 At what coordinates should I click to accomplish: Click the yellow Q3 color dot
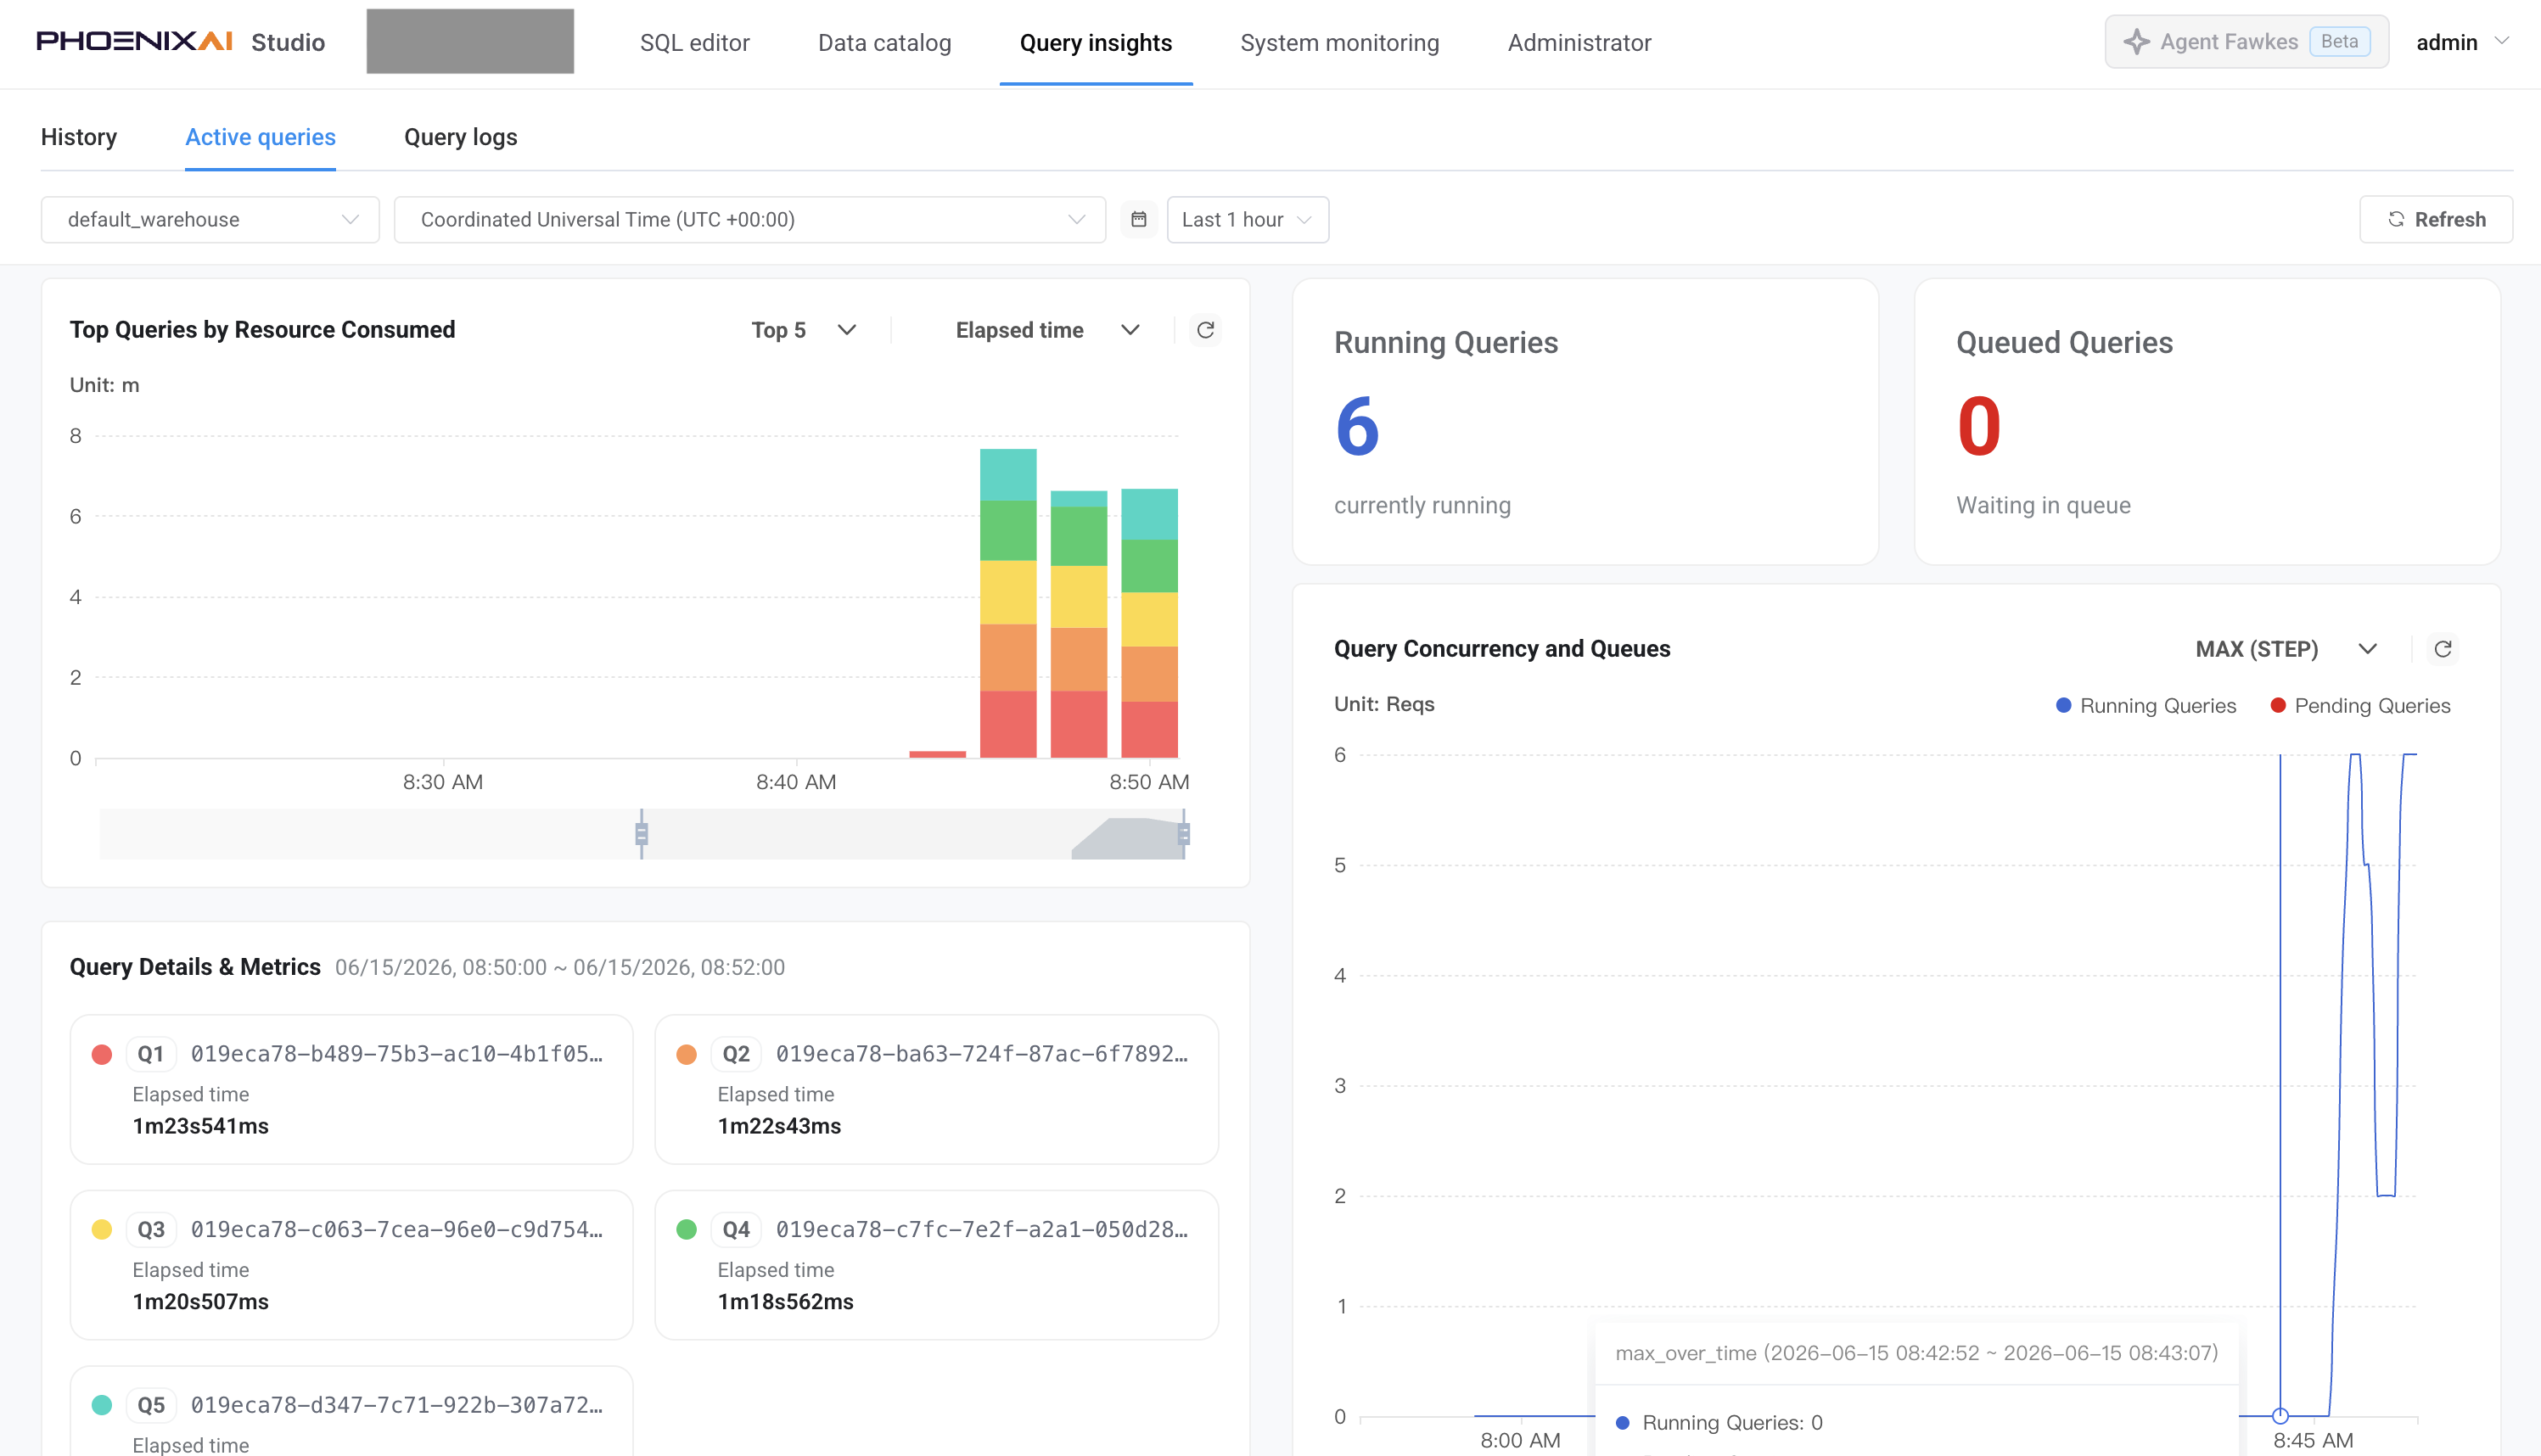[101, 1229]
